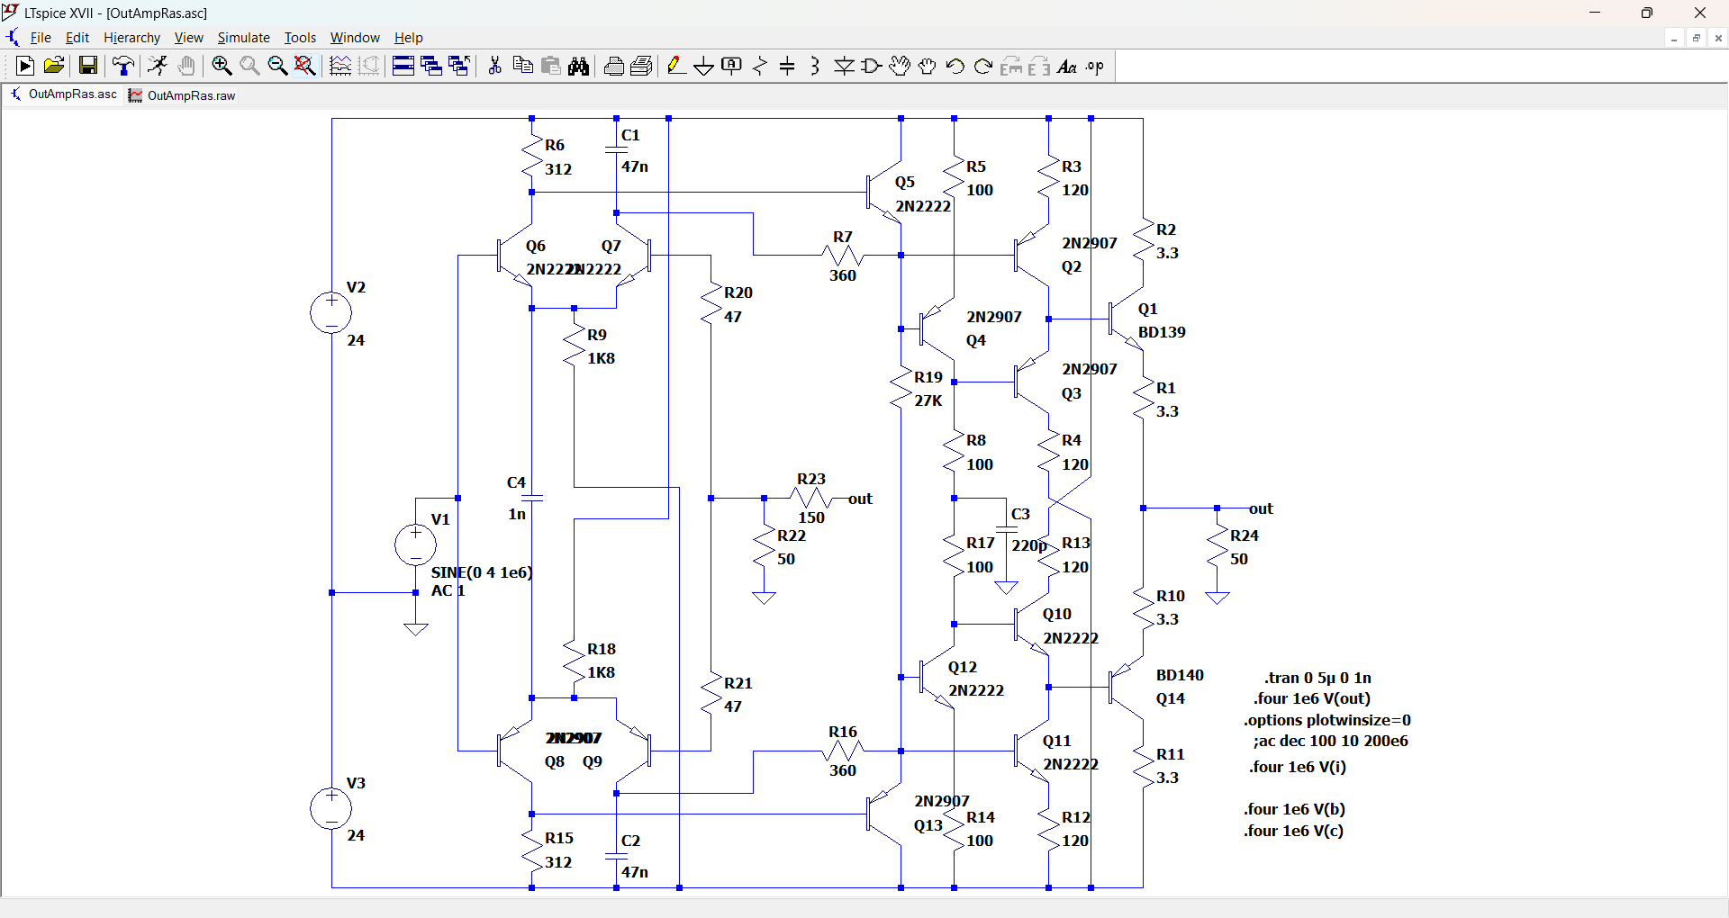Open the Component chooser gate icon
Image resolution: width=1729 pixels, height=918 pixels.
tap(872, 66)
